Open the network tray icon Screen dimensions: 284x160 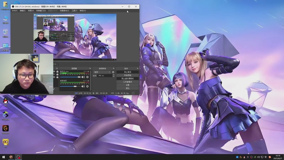pos(262,157)
